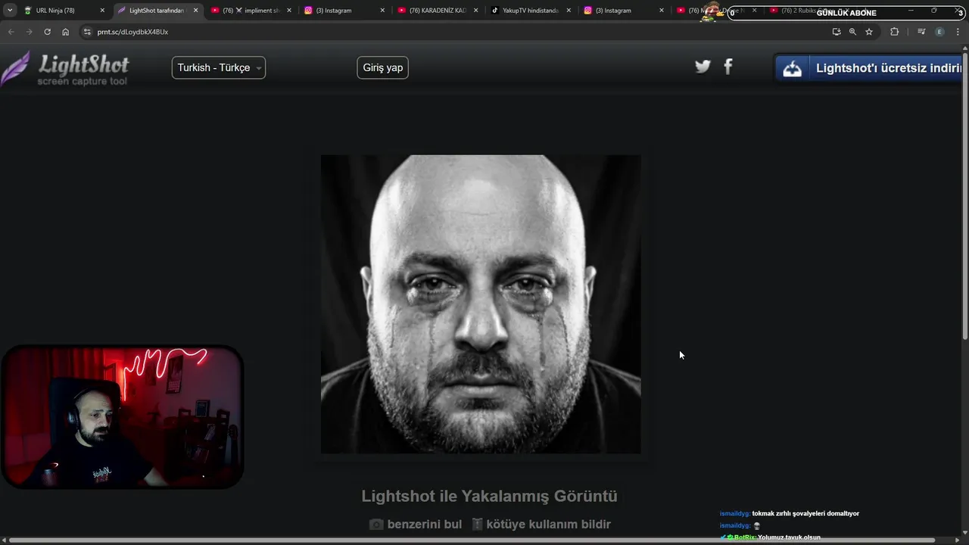Click the vertical page scrollbar thumb
Viewport: 969px width, 545px height.
964,195
